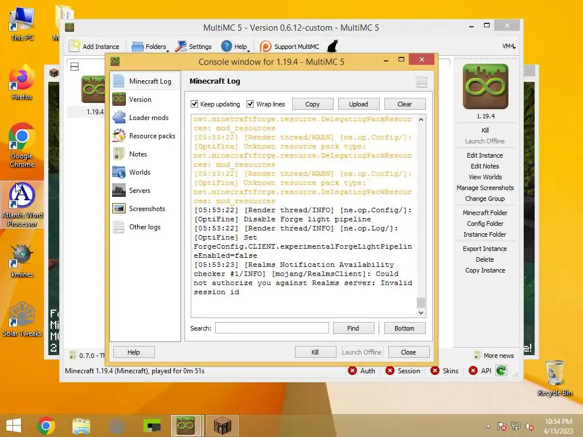583x437 pixels.
Task: Click log scrollbar up arrow
Action: tap(421, 119)
